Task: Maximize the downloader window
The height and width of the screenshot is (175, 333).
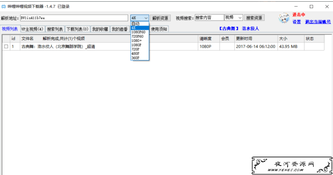Action: 311,7
